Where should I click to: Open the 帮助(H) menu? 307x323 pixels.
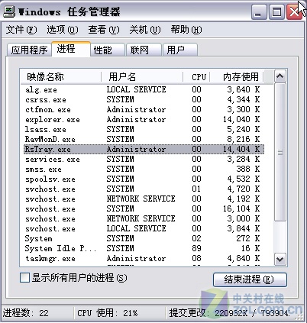pyautogui.click(x=186, y=30)
